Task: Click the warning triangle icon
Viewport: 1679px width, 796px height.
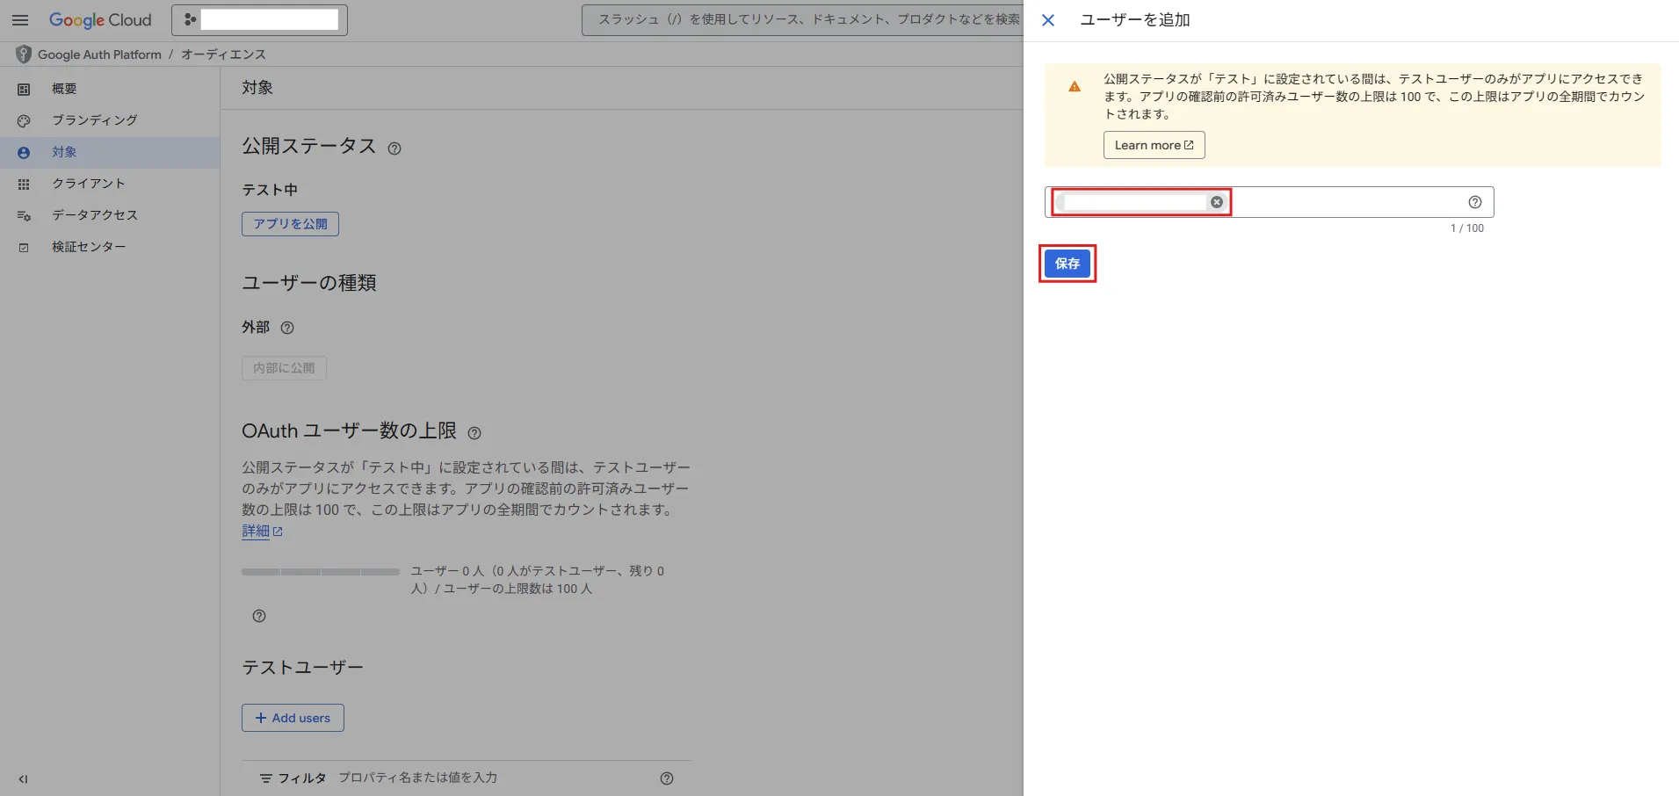Action: tap(1075, 86)
